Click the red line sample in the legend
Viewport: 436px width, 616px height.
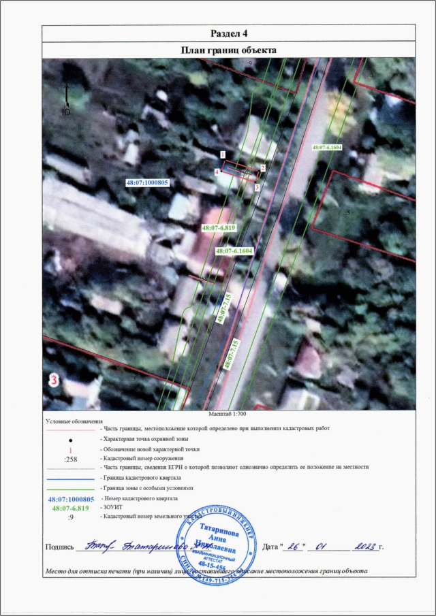[69, 430]
